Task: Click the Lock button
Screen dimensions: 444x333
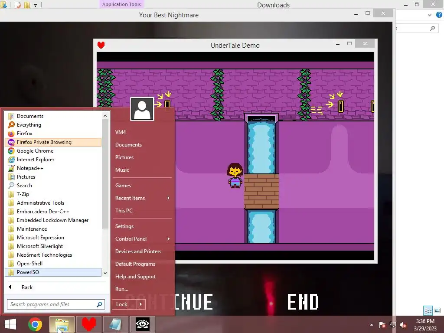Action: tap(124, 304)
